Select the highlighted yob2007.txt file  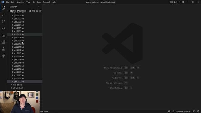24,34
